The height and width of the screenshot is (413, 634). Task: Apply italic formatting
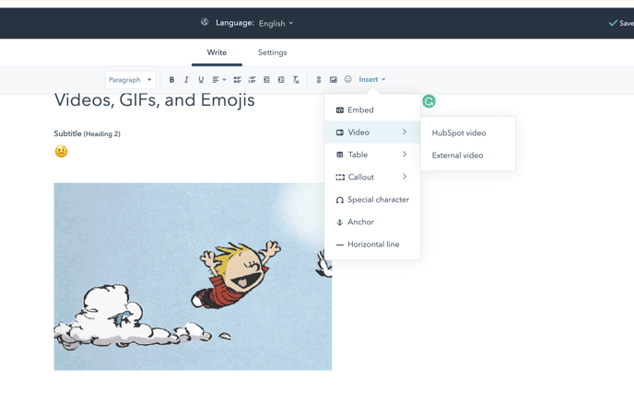point(186,80)
